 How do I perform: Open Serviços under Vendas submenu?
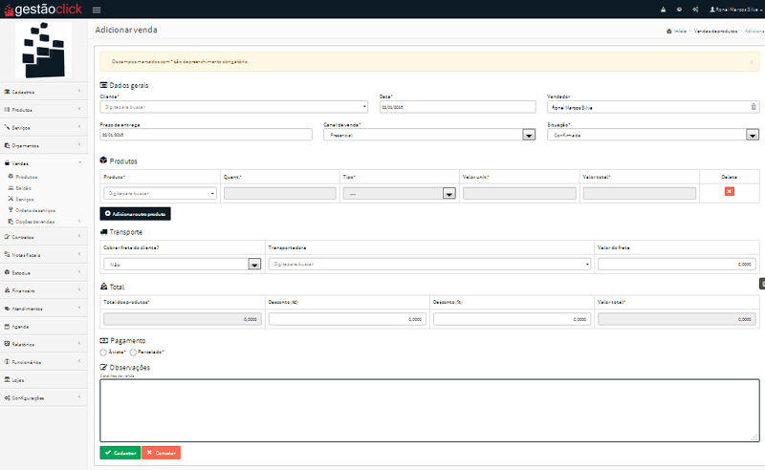[21, 199]
